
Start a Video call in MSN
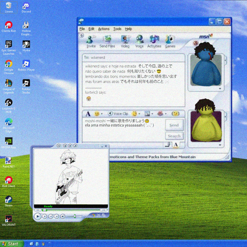125,41
